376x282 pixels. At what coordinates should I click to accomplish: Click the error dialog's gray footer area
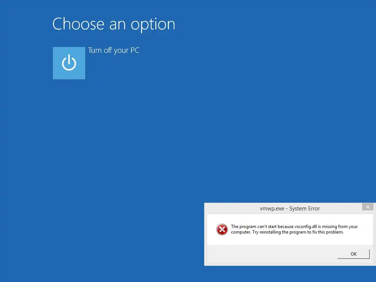pos(271,254)
